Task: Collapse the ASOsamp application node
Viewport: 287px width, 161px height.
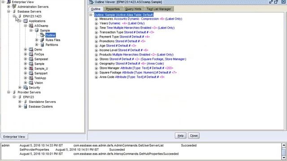Action: [26, 25]
